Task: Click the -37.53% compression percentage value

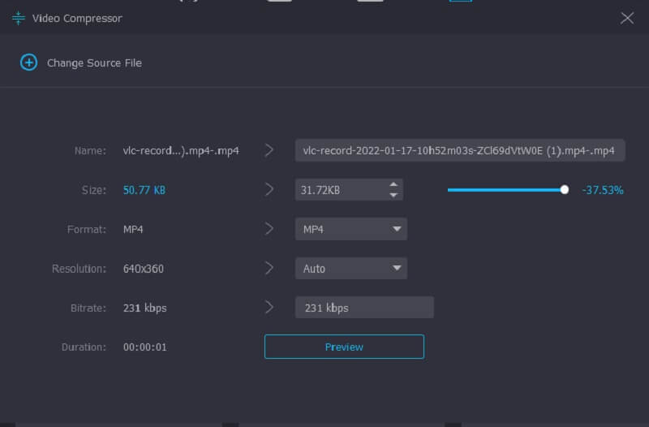Action: pyautogui.click(x=602, y=190)
